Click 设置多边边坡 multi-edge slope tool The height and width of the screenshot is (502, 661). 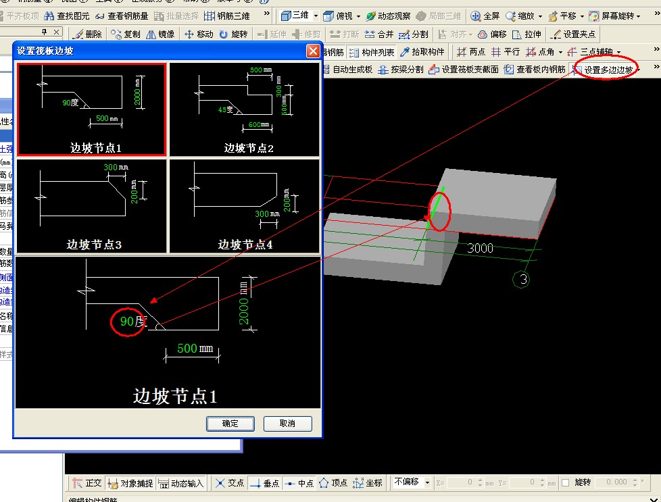tap(603, 70)
